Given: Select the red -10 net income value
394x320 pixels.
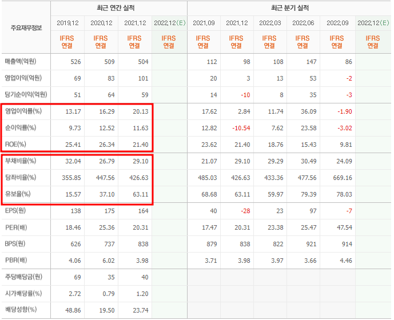Looking at the screenshot, I should (245, 95).
